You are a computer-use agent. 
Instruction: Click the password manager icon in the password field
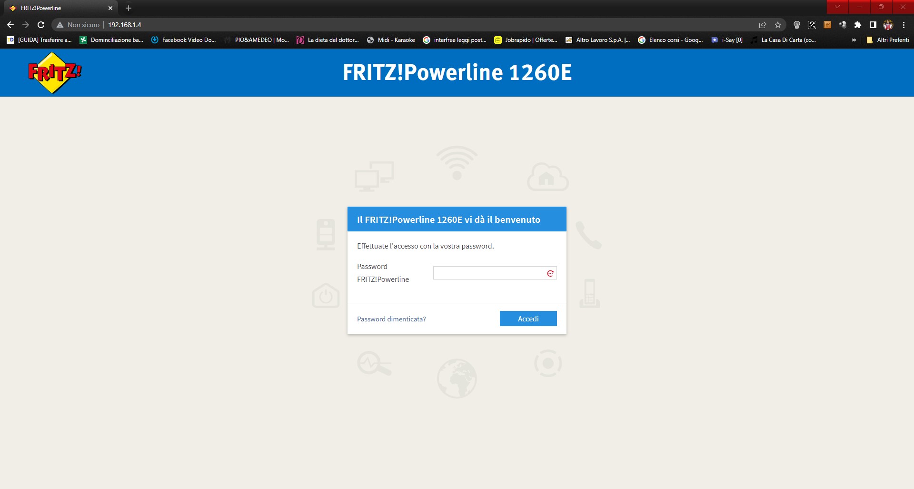pos(550,273)
